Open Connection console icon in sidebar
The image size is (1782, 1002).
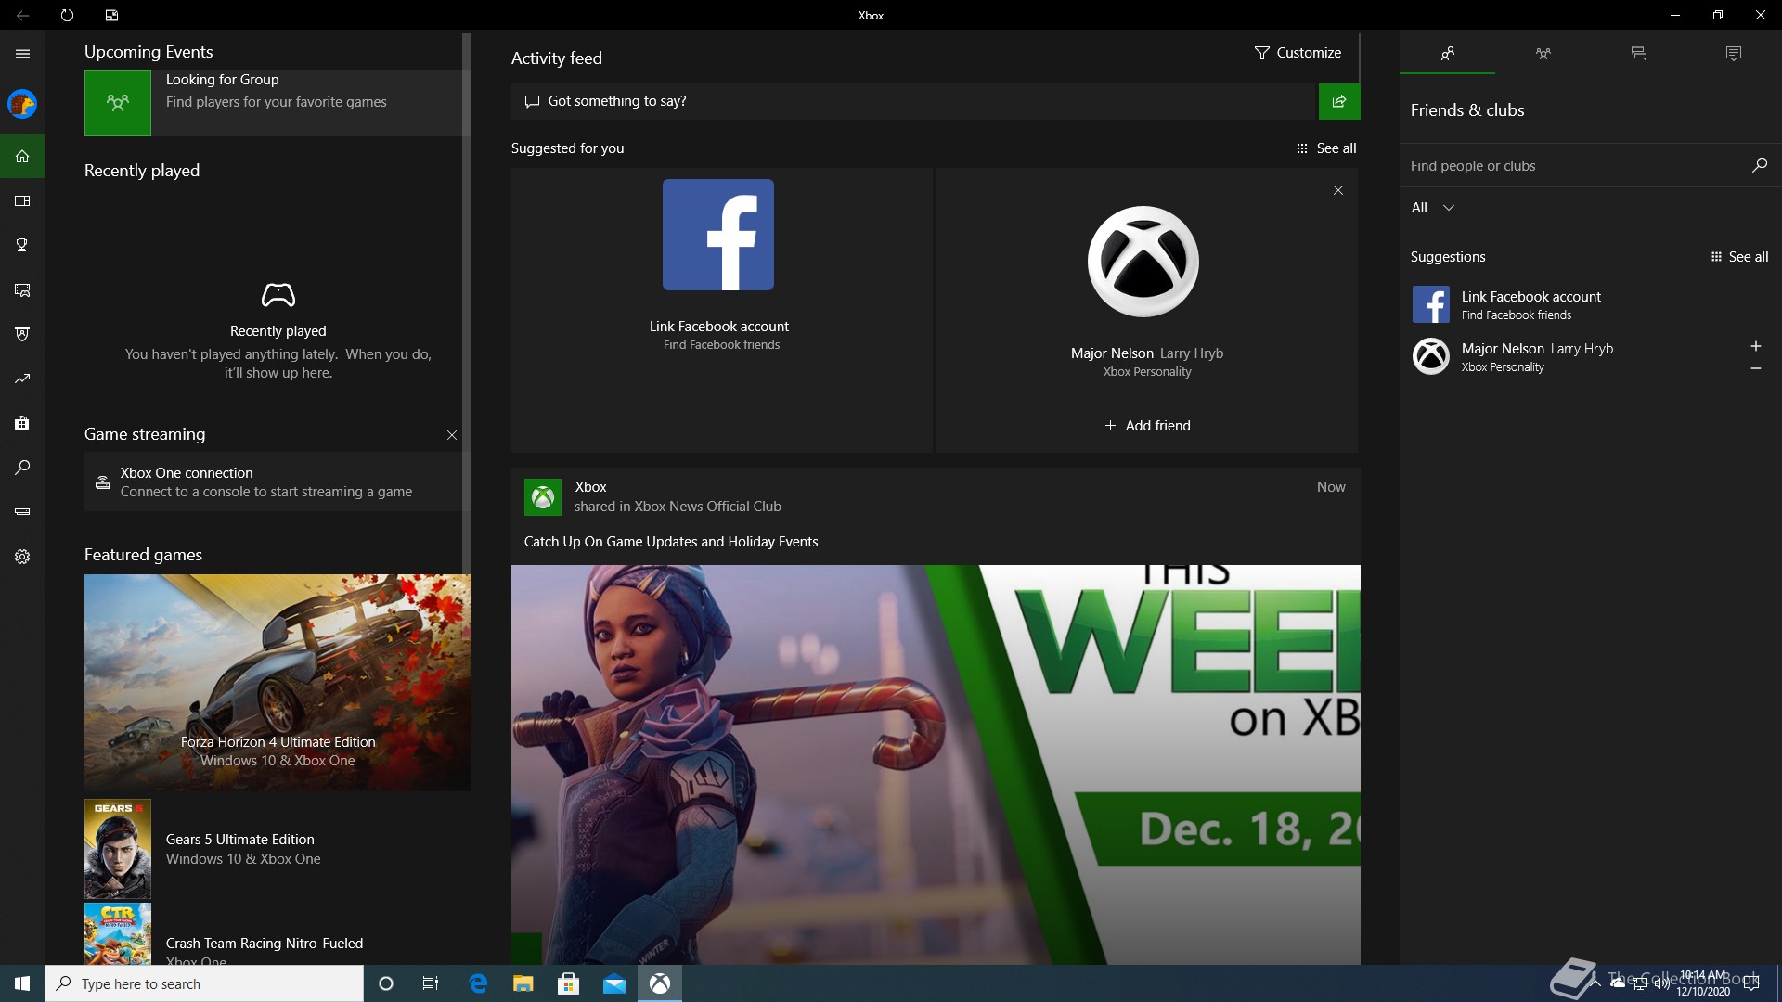pos(22,512)
